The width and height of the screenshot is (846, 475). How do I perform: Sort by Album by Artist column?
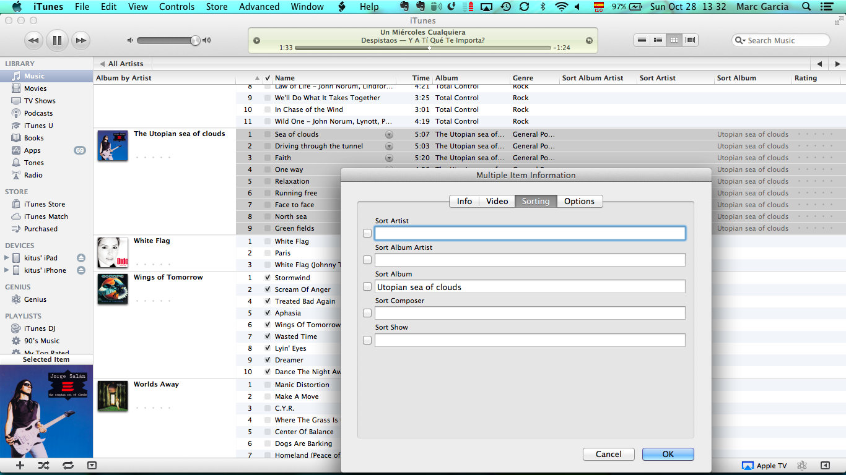click(164, 78)
